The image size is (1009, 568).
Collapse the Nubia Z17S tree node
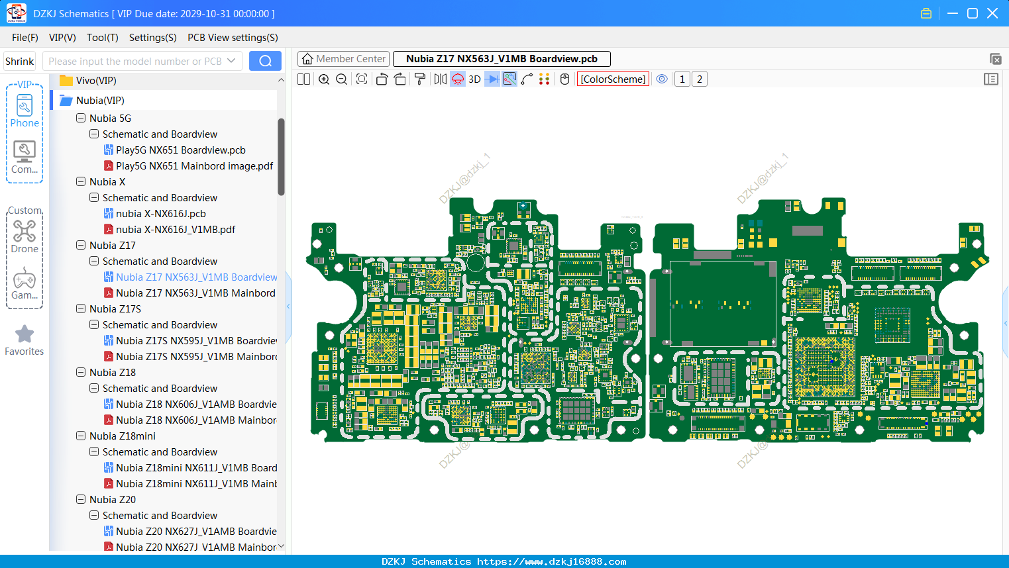81,308
